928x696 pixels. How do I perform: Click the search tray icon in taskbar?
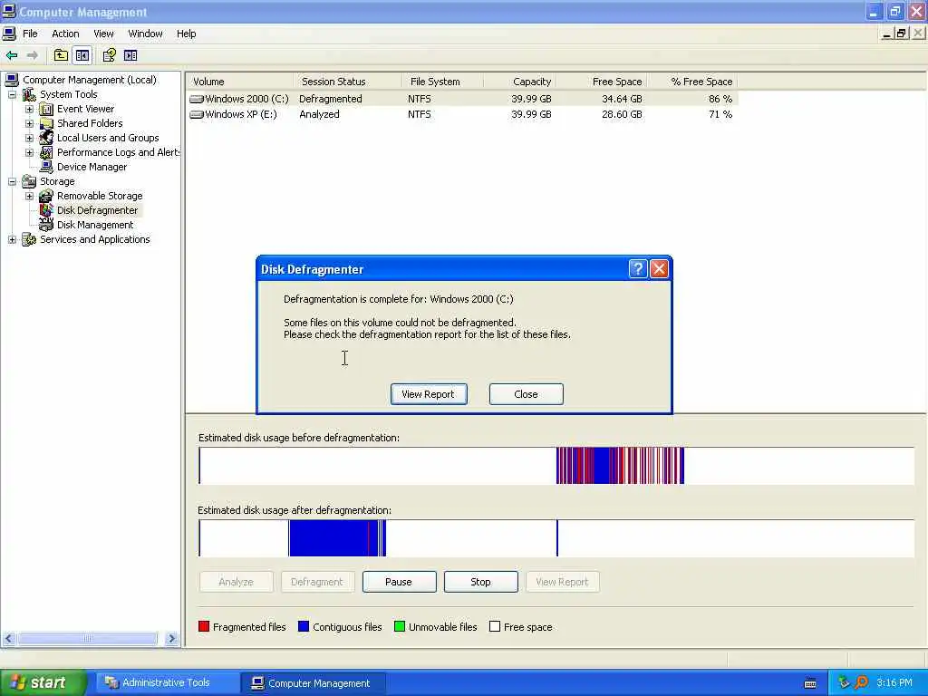861,682
